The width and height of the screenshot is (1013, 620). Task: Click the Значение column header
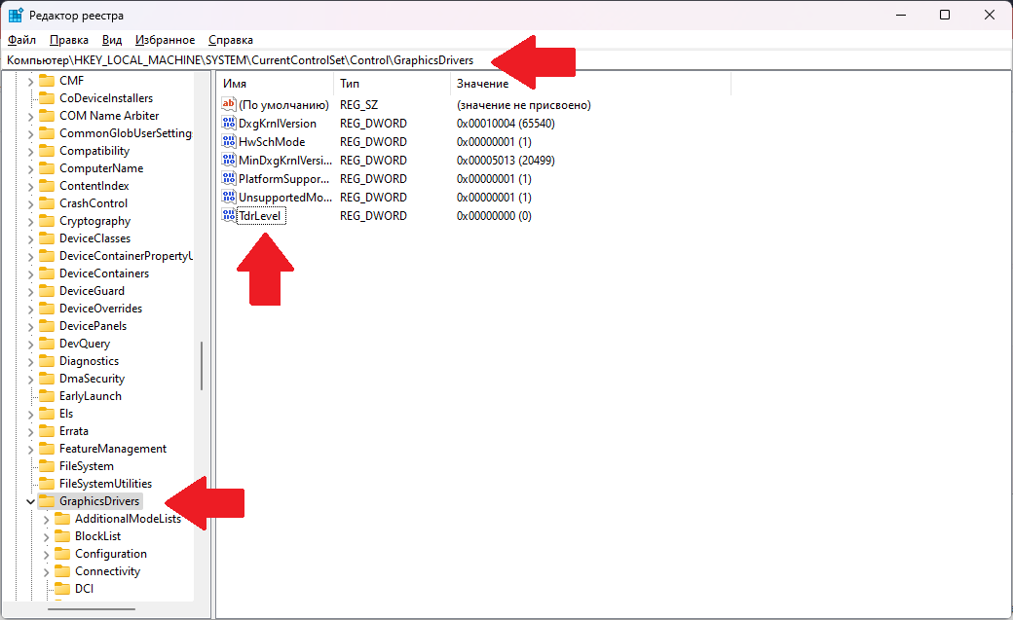click(x=589, y=84)
